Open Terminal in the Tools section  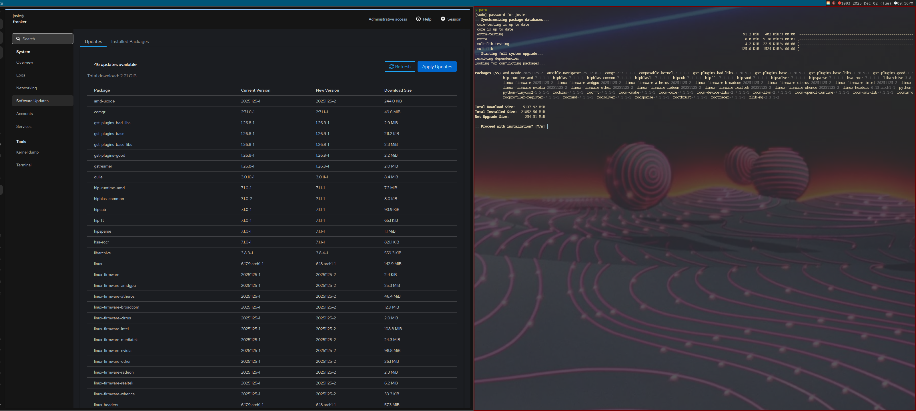(23, 165)
